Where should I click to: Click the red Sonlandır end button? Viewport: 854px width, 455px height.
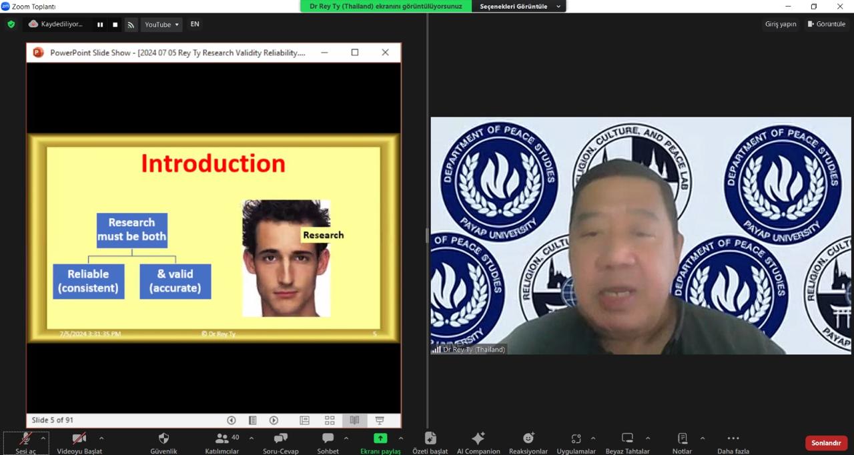point(826,443)
